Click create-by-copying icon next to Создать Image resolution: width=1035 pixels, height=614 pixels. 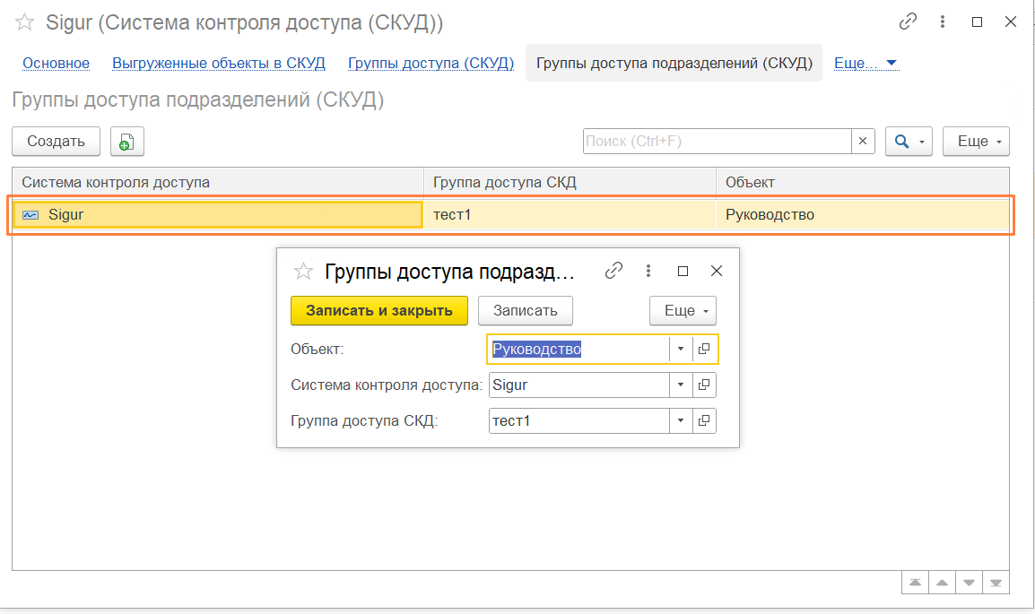pos(127,142)
